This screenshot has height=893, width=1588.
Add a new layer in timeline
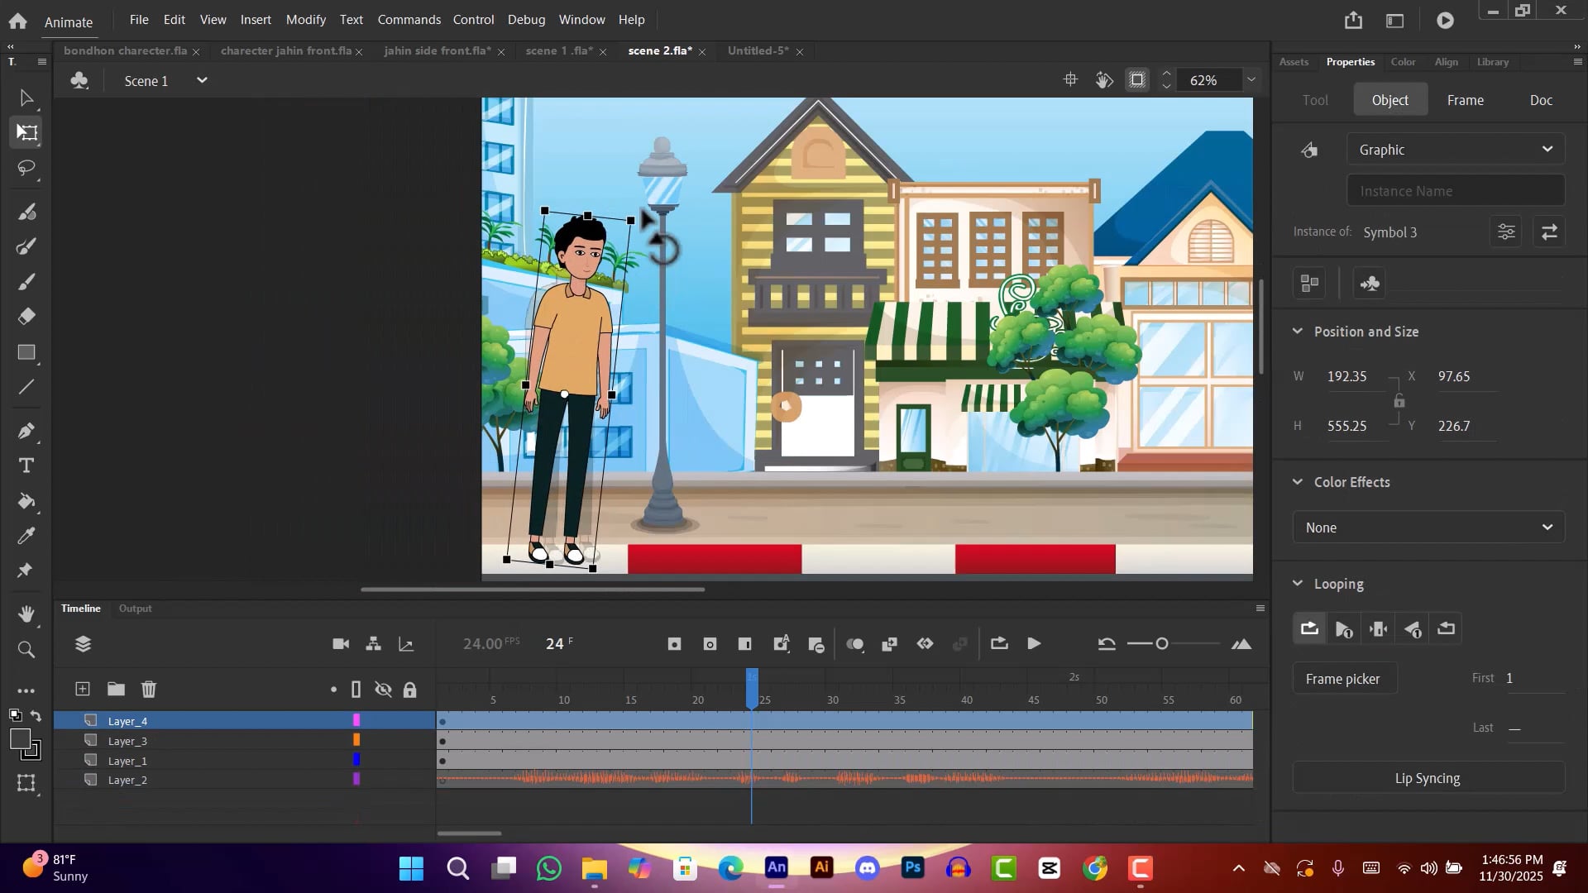83,689
